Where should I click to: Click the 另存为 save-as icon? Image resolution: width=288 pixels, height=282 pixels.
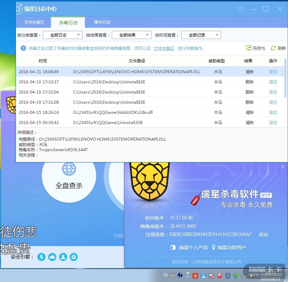pyautogui.click(x=249, y=48)
